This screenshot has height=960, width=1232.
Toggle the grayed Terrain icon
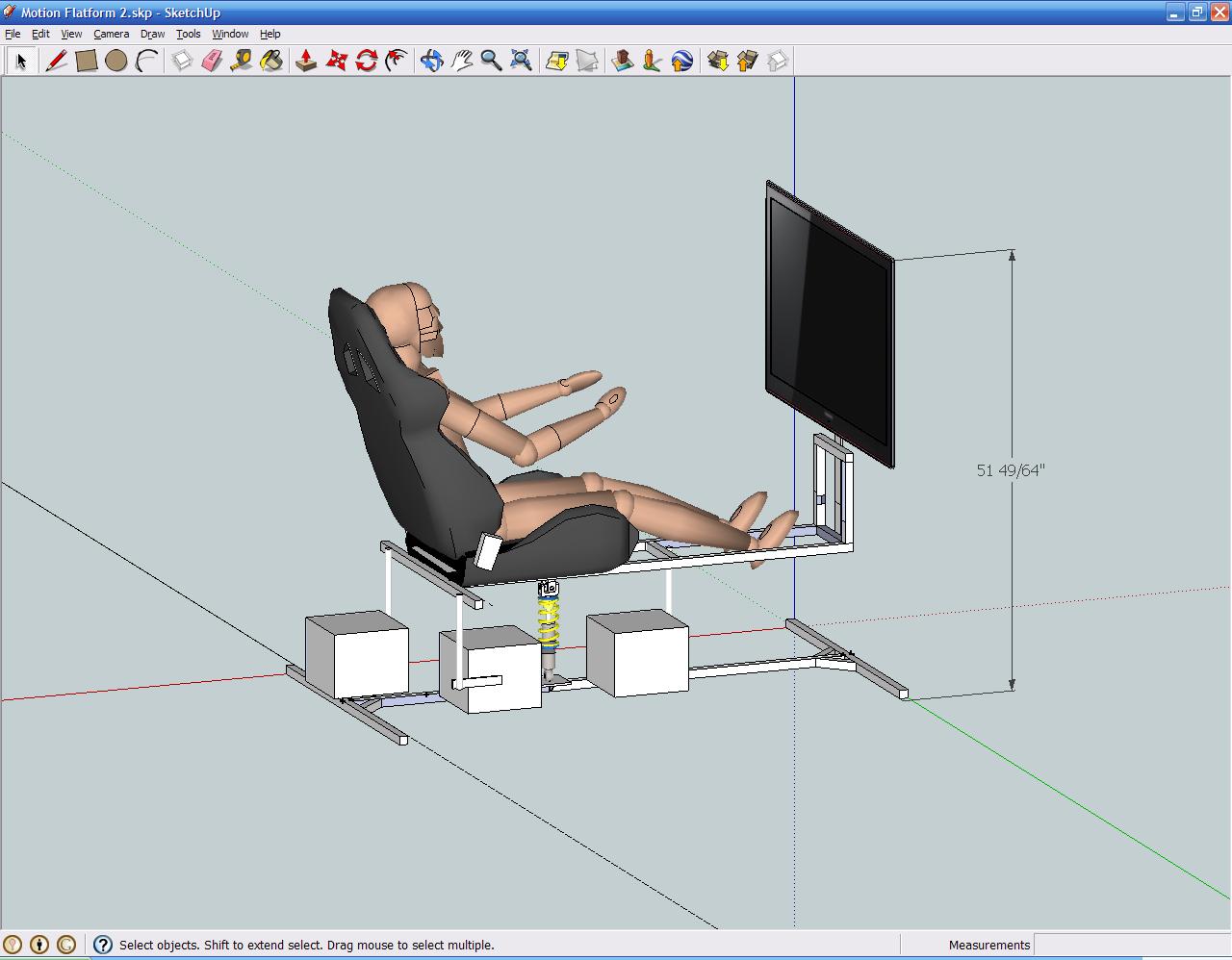587,61
